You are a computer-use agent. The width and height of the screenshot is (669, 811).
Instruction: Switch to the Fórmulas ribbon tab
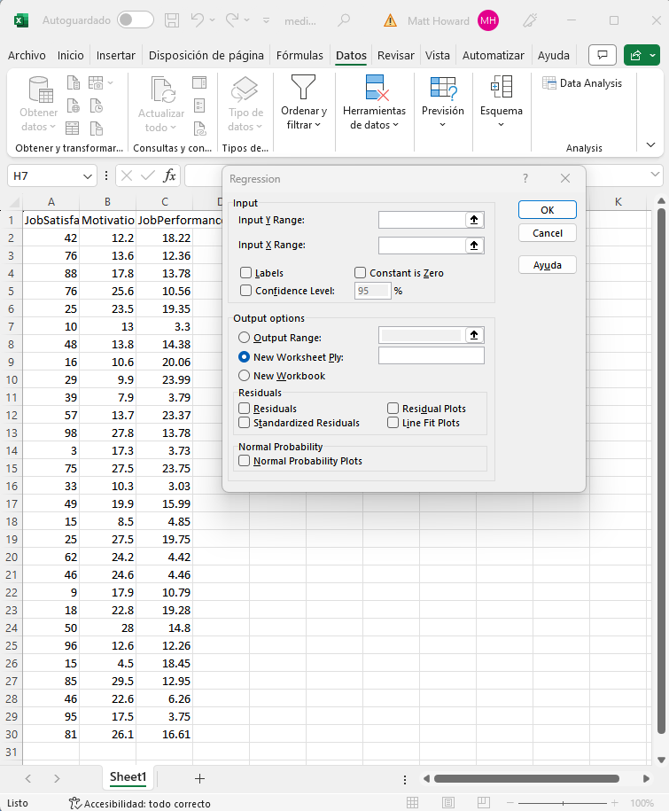click(299, 55)
